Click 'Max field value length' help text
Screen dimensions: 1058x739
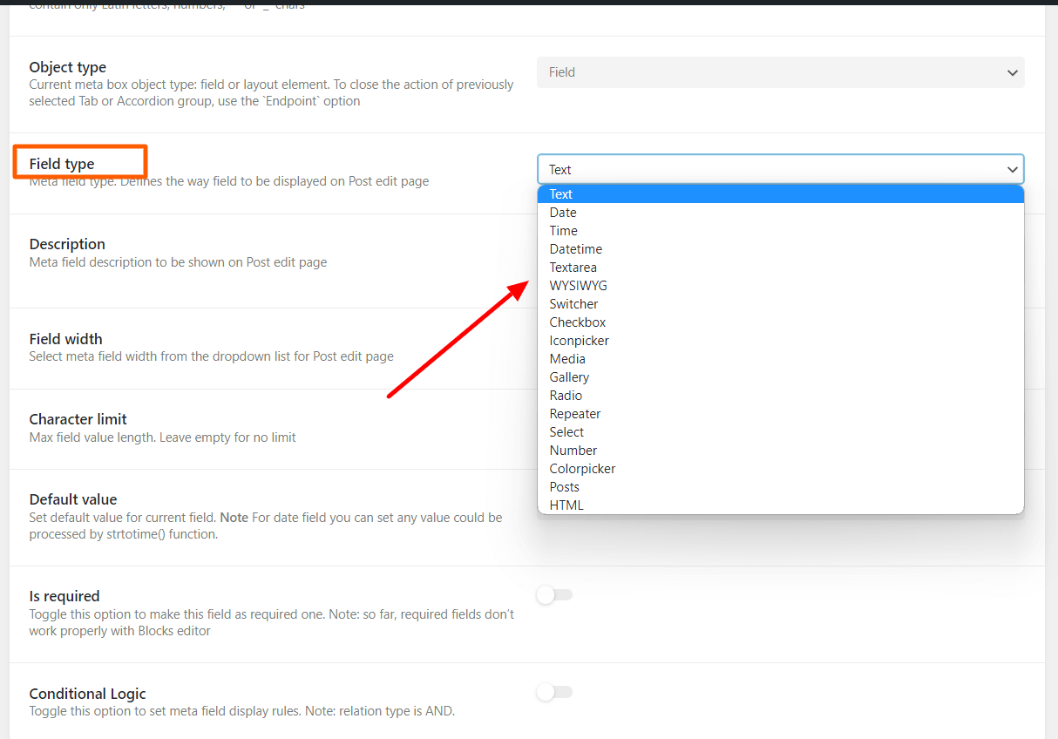click(163, 437)
